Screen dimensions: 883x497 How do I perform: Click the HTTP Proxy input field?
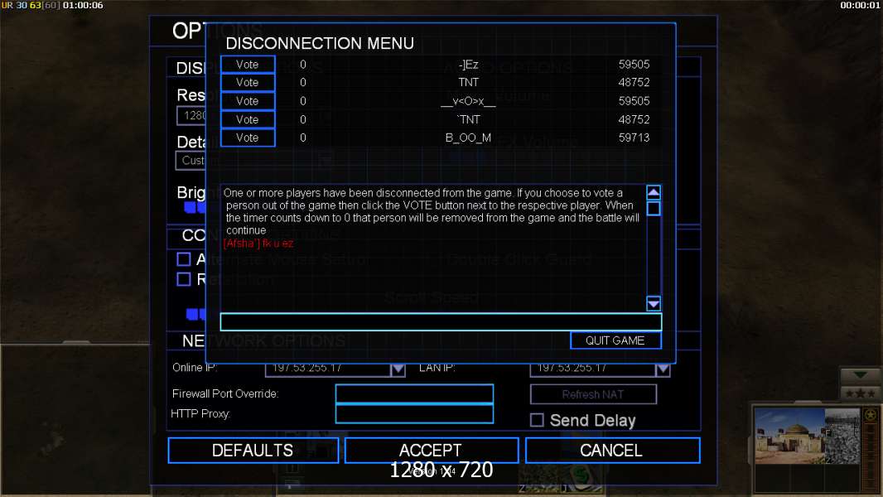(414, 413)
